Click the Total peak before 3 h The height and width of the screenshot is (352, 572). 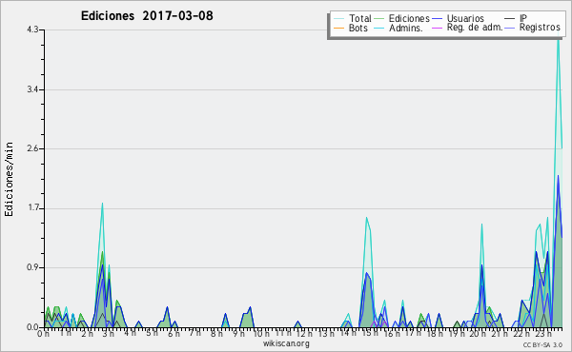click(102, 204)
